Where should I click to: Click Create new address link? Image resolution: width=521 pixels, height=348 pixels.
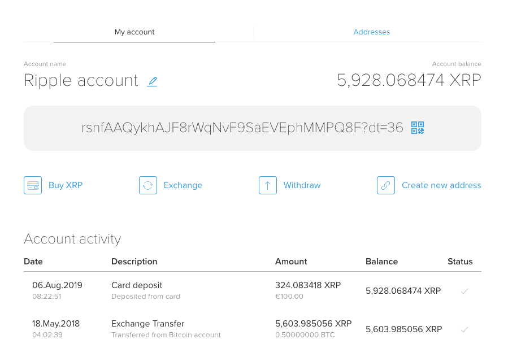tap(441, 185)
